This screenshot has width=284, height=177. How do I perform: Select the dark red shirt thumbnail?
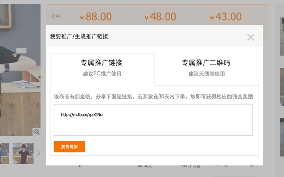click(23, 153)
